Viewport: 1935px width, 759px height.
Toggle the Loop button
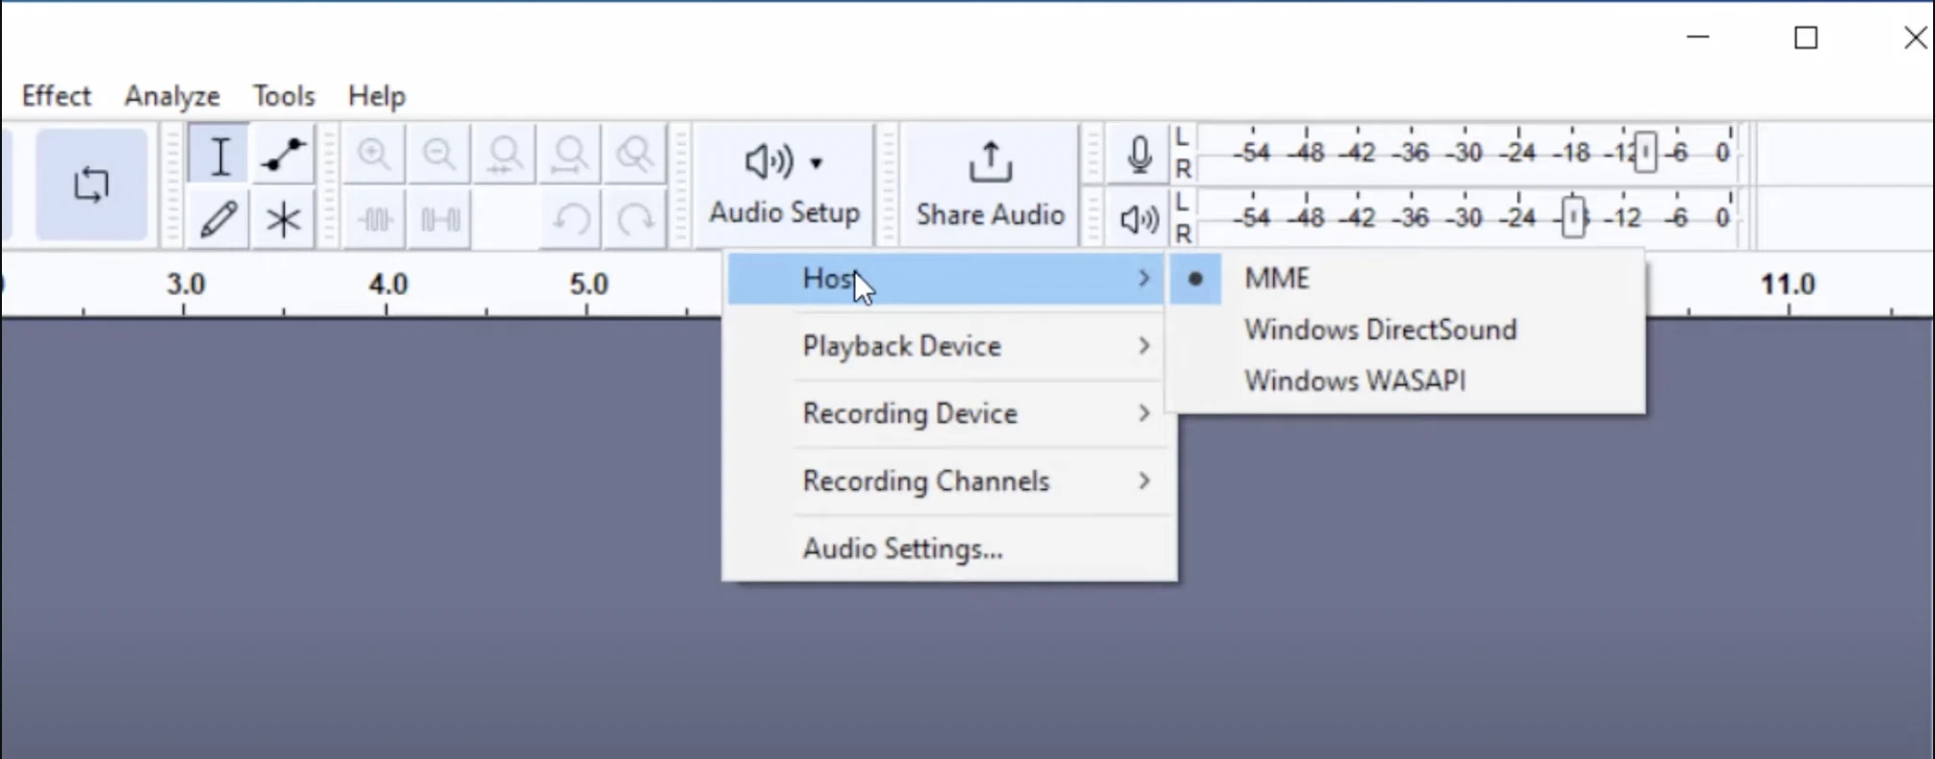pyautogui.click(x=91, y=184)
